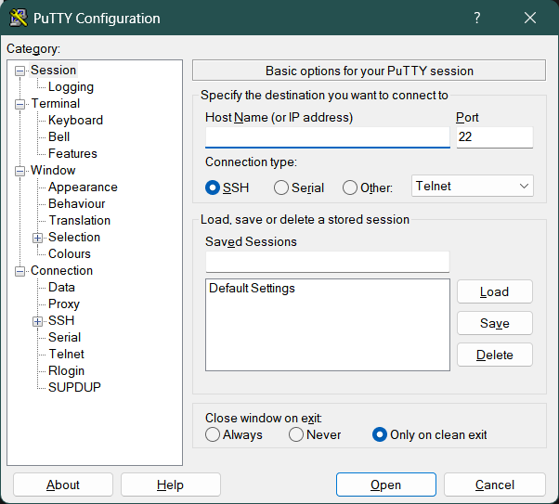Open the Telnet protocol dropdown
Image resolution: width=559 pixels, height=504 pixels.
473,186
